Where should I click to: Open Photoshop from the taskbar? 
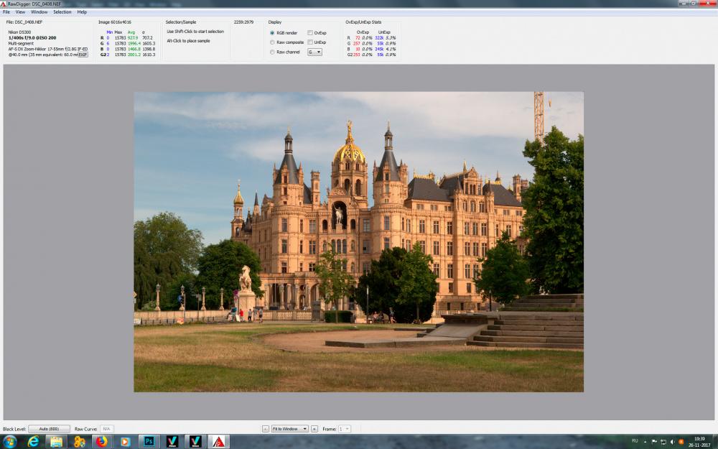pyautogui.click(x=149, y=441)
